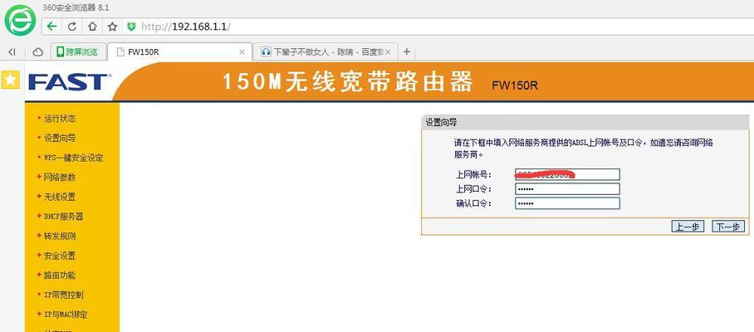Viewport: 754px width, 332px height.
Task: Click the 上网帐号 input field
Action: click(x=567, y=174)
